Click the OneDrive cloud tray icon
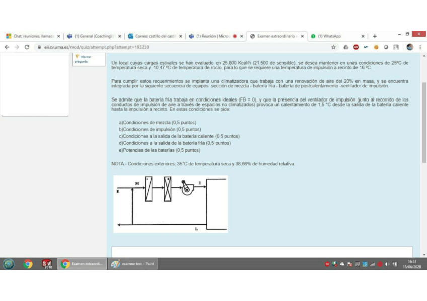 click(342, 264)
